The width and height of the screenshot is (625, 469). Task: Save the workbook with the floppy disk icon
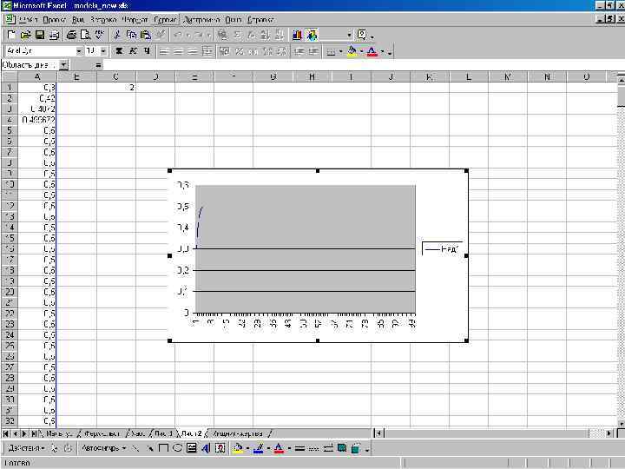click(40, 35)
